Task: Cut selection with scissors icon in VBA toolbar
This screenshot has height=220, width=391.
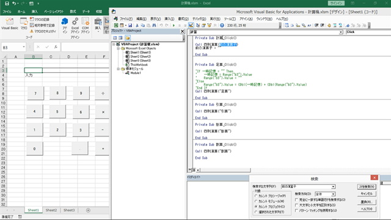Action: [x=137, y=25]
